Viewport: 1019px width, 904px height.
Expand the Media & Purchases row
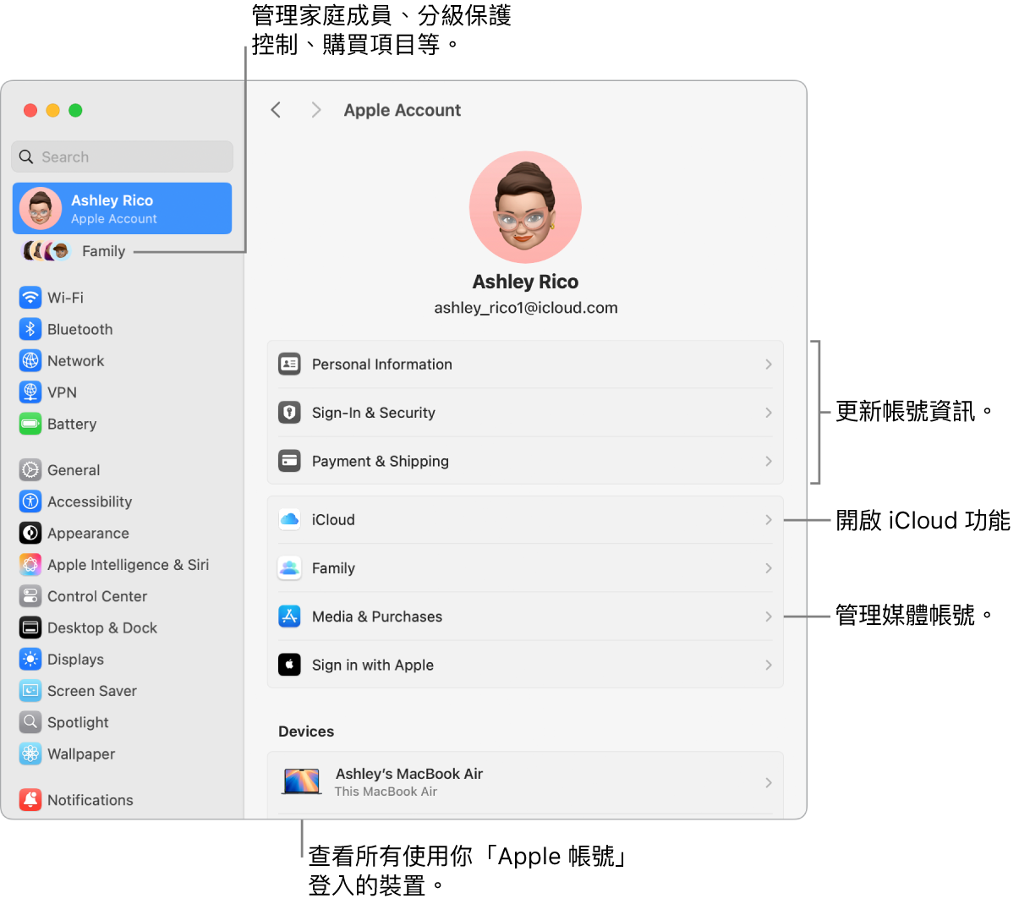point(525,616)
